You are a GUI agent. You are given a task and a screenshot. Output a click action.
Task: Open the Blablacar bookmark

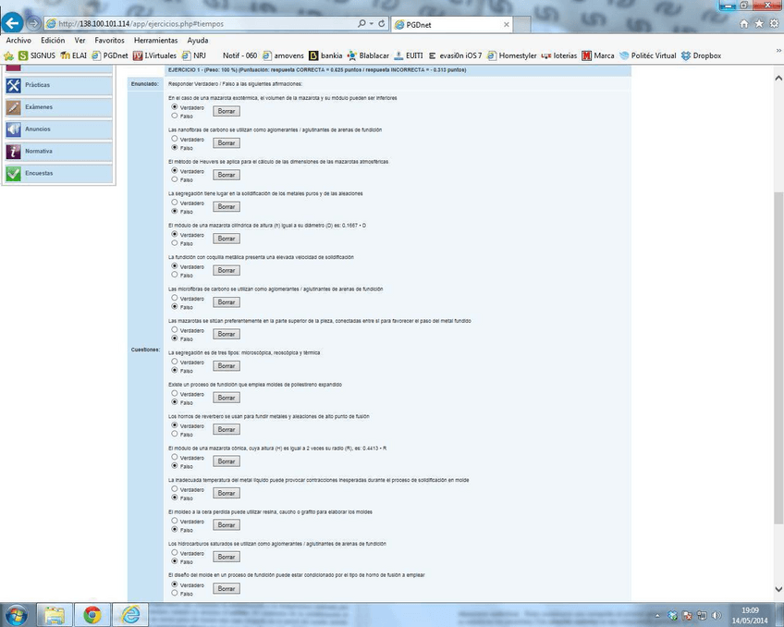click(368, 55)
